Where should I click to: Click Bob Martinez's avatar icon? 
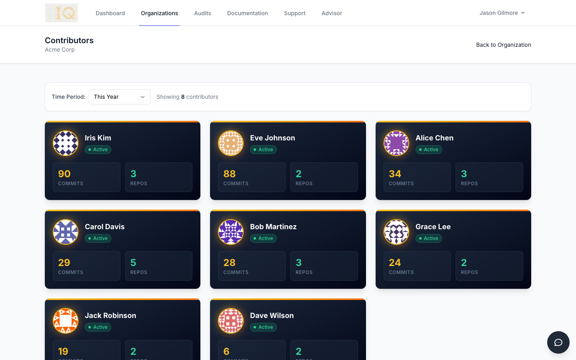coord(231,232)
